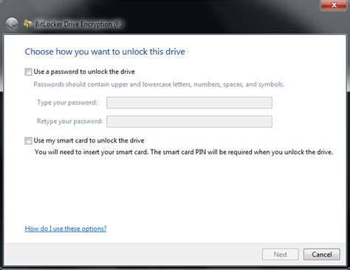The height and width of the screenshot is (270, 350).
Task: Click the 'Type your password:' label
Action: (x=67, y=103)
